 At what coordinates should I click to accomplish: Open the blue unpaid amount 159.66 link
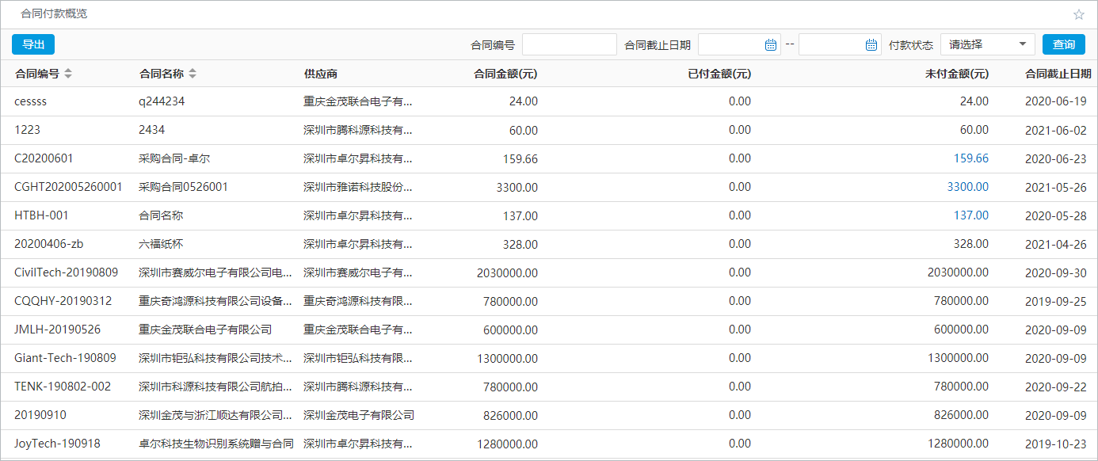pyautogui.click(x=971, y=158)
